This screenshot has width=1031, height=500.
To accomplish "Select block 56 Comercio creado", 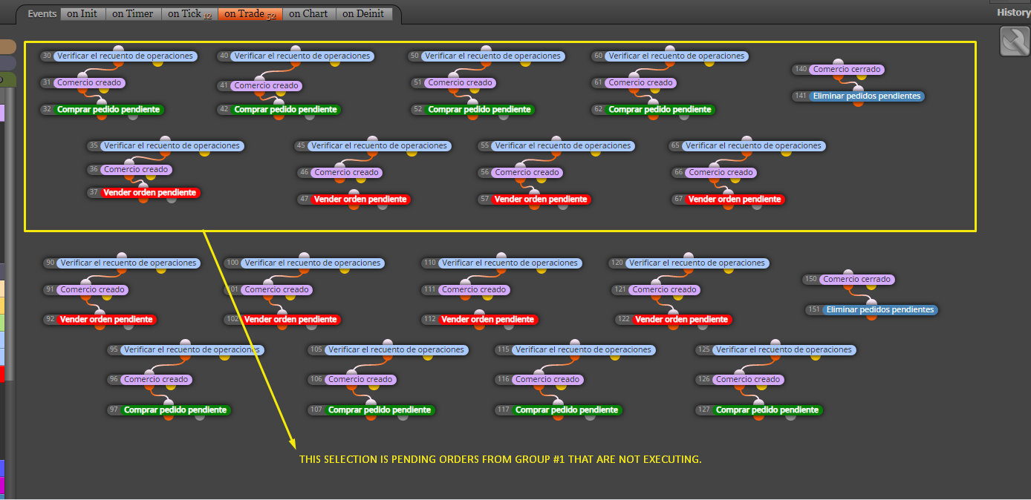I will [x=520, y=173].
